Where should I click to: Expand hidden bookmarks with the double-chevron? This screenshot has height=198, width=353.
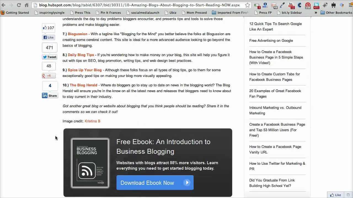(316, 13)
